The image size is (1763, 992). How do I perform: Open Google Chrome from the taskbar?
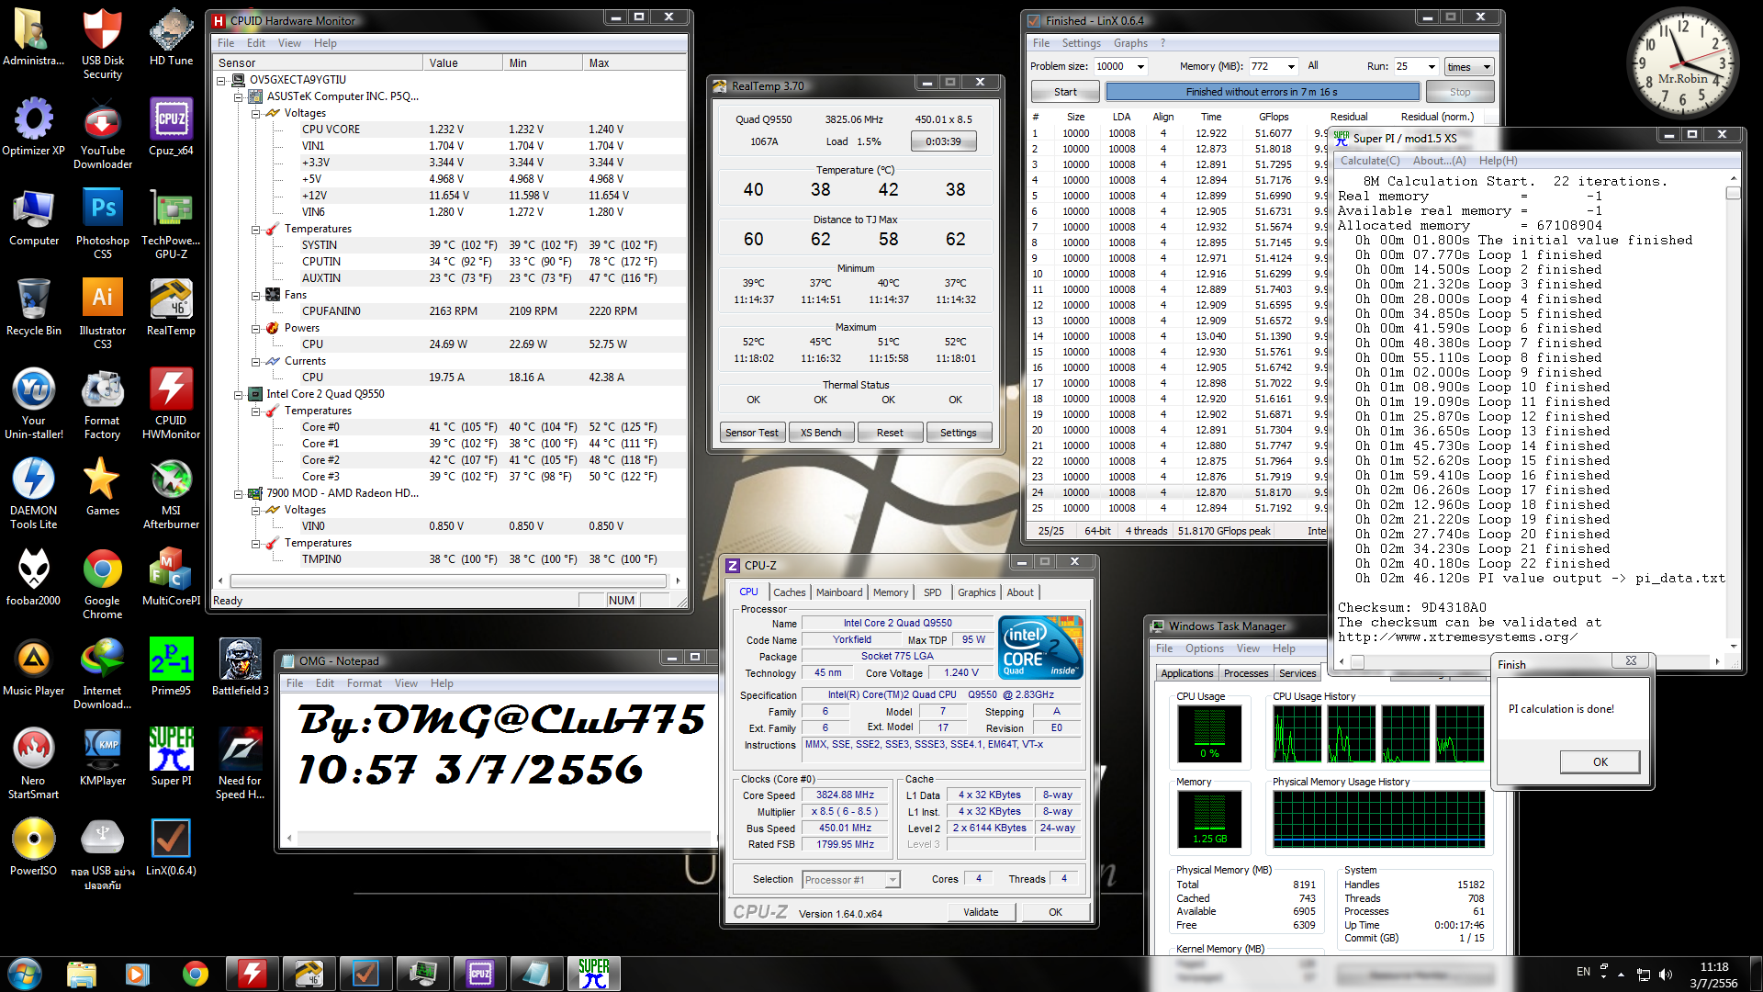pyautogui.click(x=195, y=974)
